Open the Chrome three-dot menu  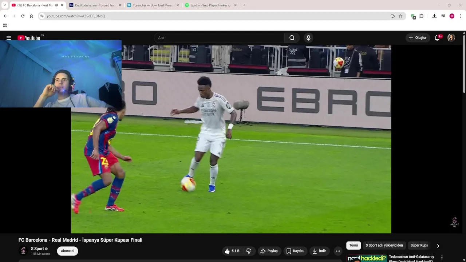click(x=461, y=16)
